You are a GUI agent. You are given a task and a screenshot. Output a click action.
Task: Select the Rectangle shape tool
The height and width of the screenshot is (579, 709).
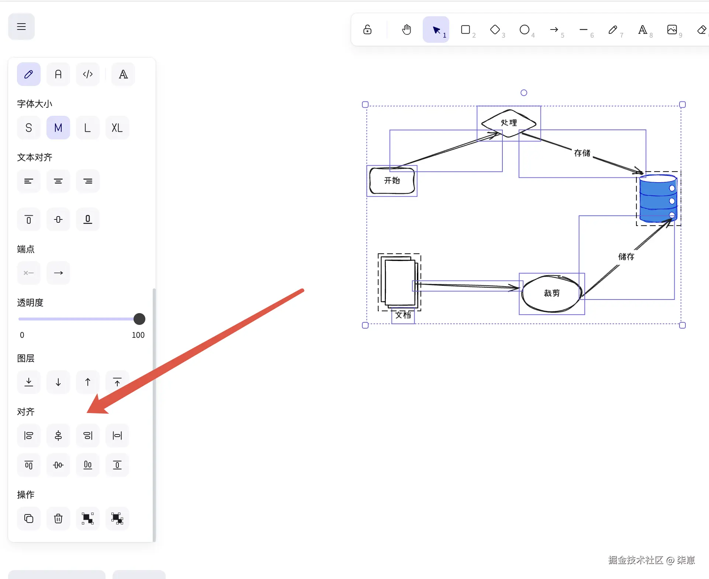pyautogui.click(x=466, y=30)
